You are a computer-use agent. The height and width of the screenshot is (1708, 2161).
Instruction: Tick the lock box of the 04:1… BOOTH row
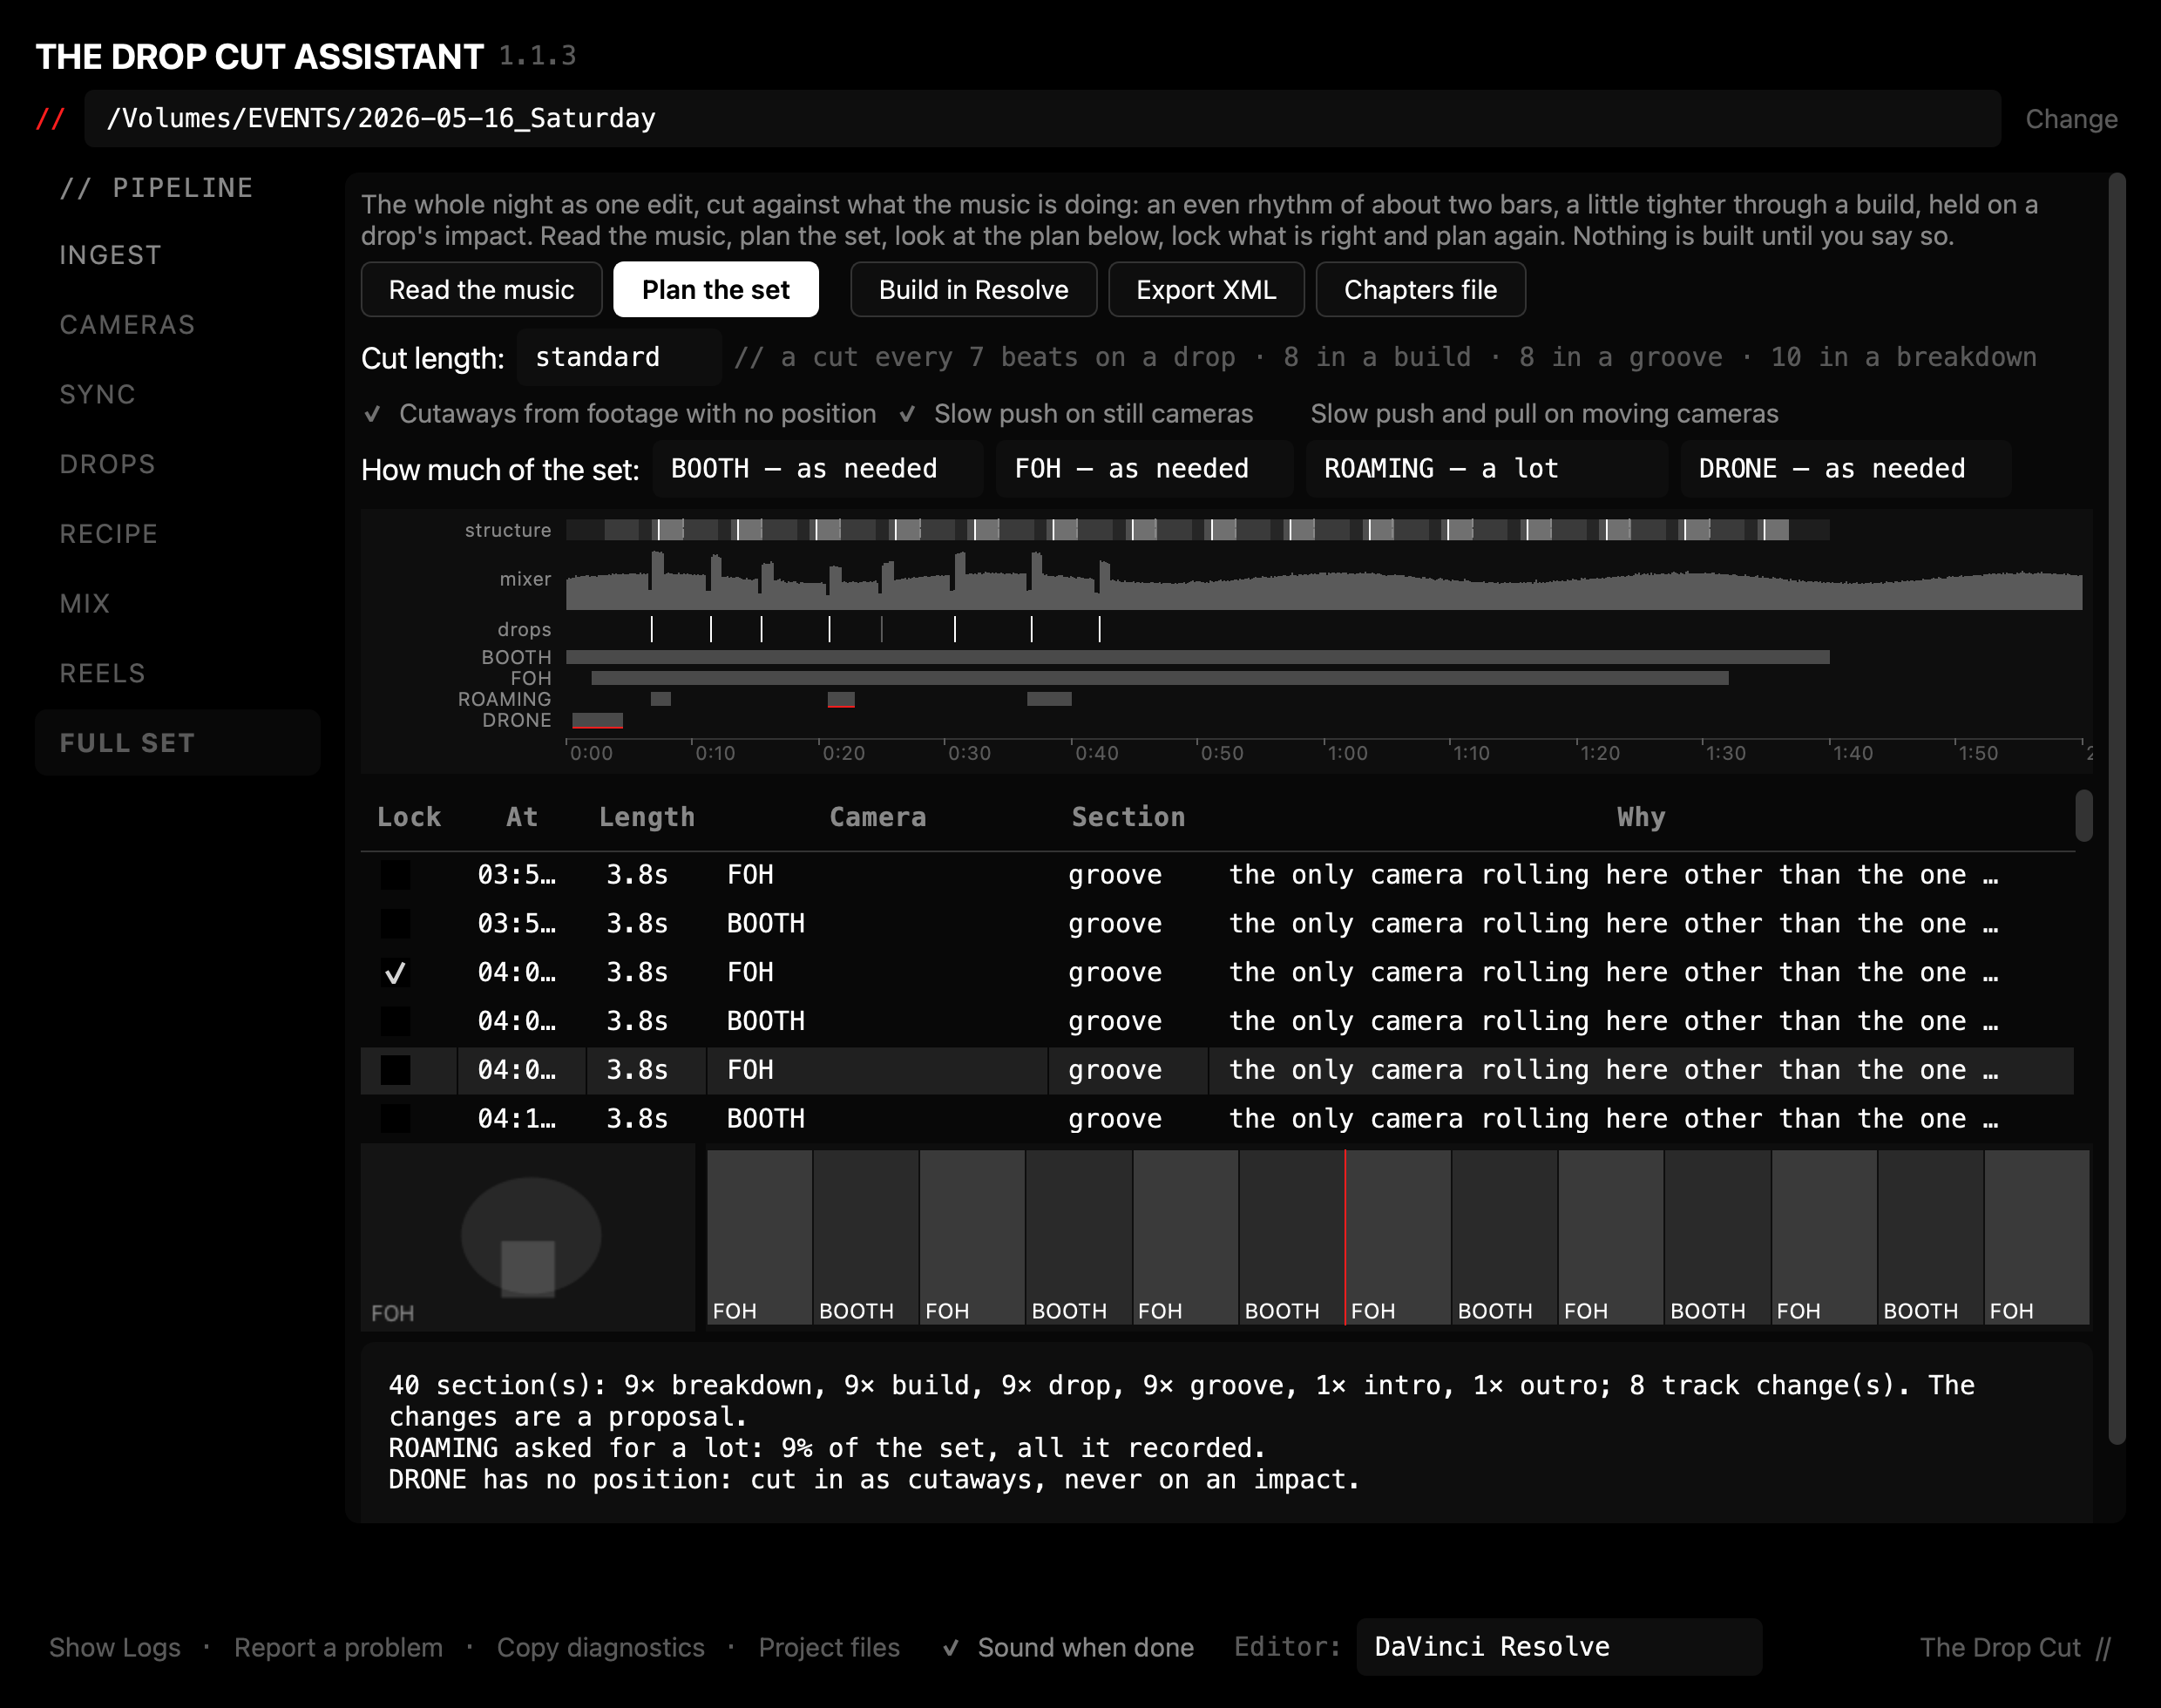[x=395, y=1119]
